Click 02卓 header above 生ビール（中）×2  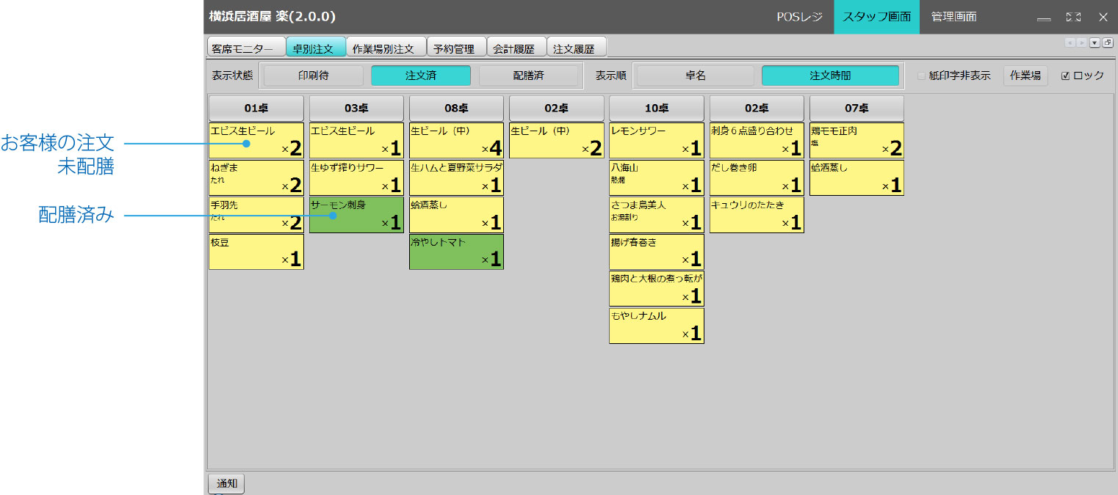pos(557,108)
